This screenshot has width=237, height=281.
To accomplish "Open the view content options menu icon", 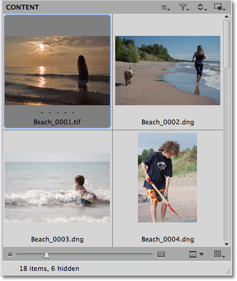I will click(165, 8).
